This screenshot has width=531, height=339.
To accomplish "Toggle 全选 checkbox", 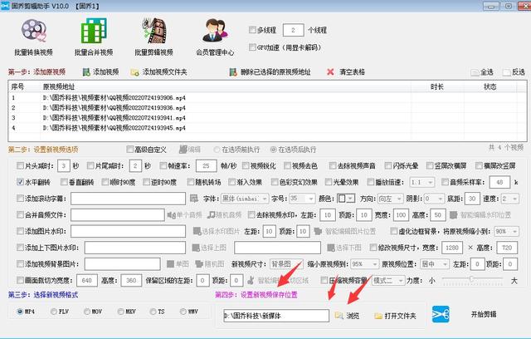I will coord(475,72).
